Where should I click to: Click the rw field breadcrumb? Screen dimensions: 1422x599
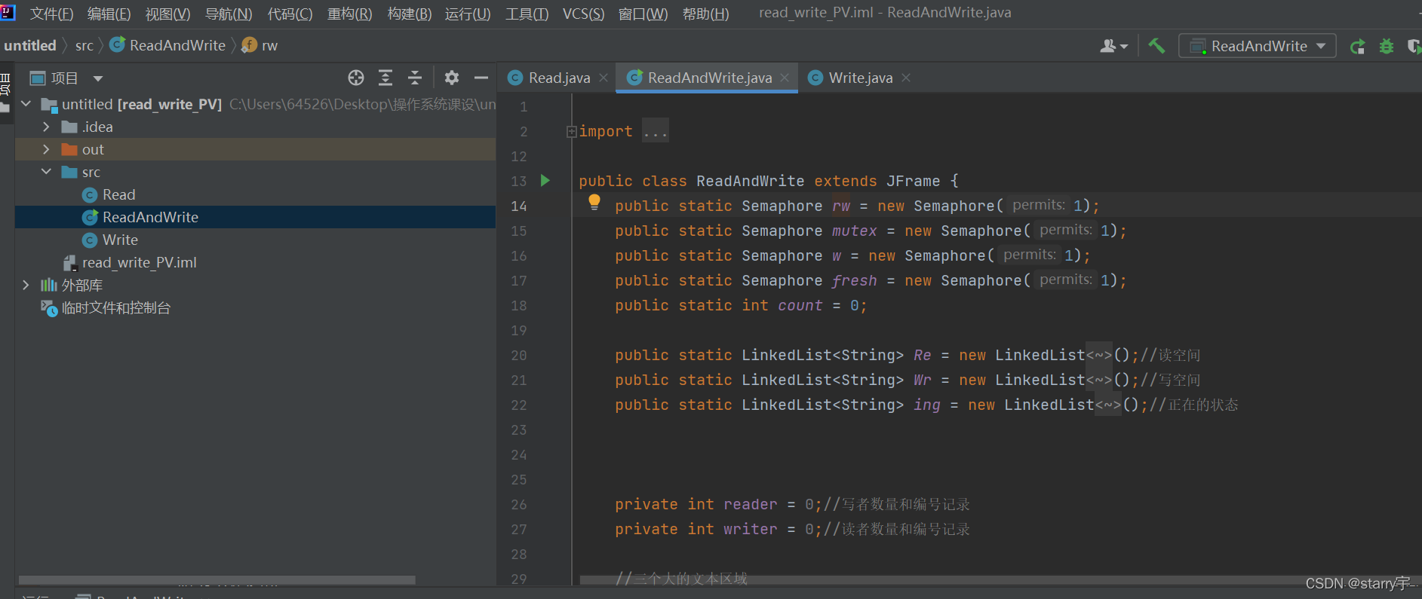260,46
